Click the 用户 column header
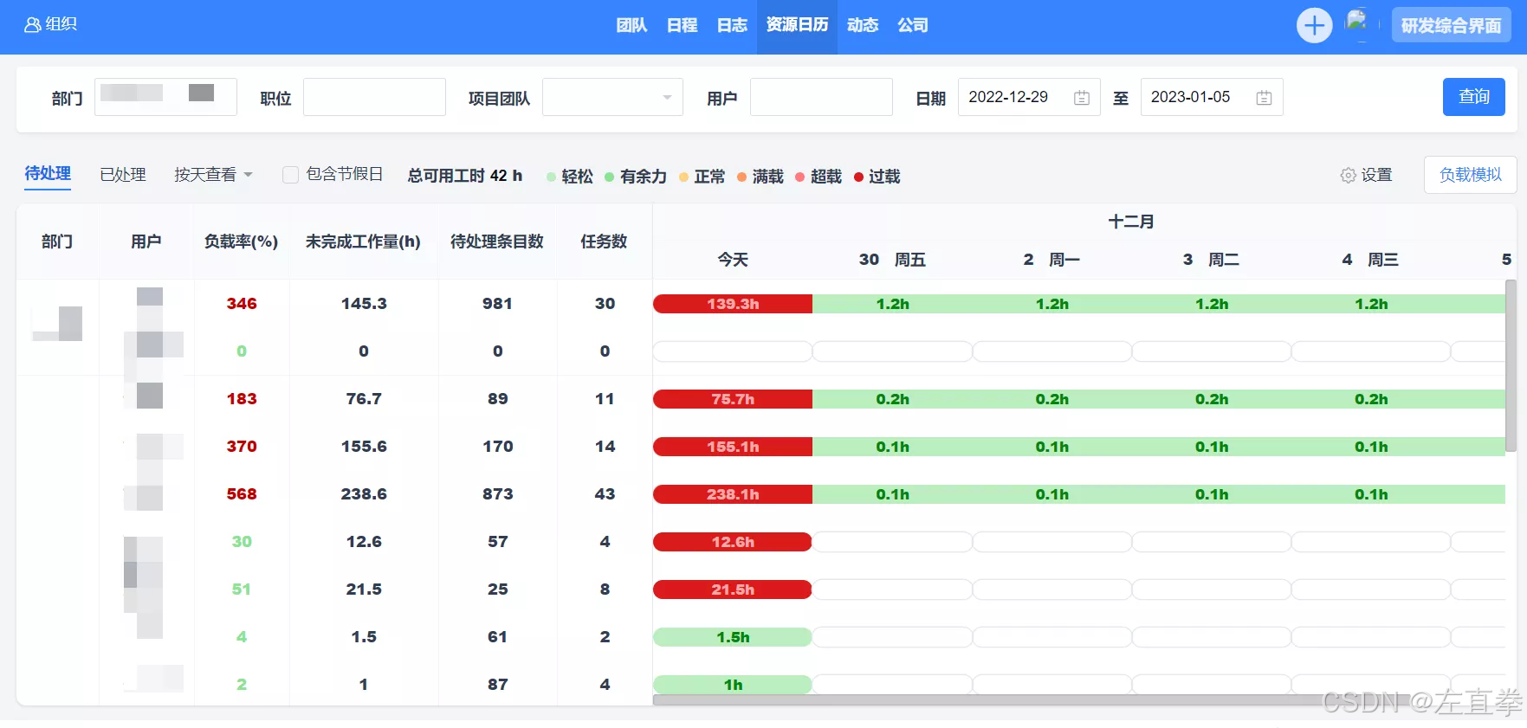1527x728 pixels. (x=146, y=242)
